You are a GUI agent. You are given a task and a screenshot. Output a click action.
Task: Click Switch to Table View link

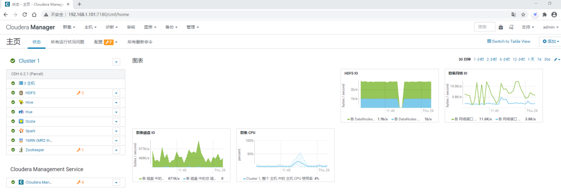tap(509, 41)
